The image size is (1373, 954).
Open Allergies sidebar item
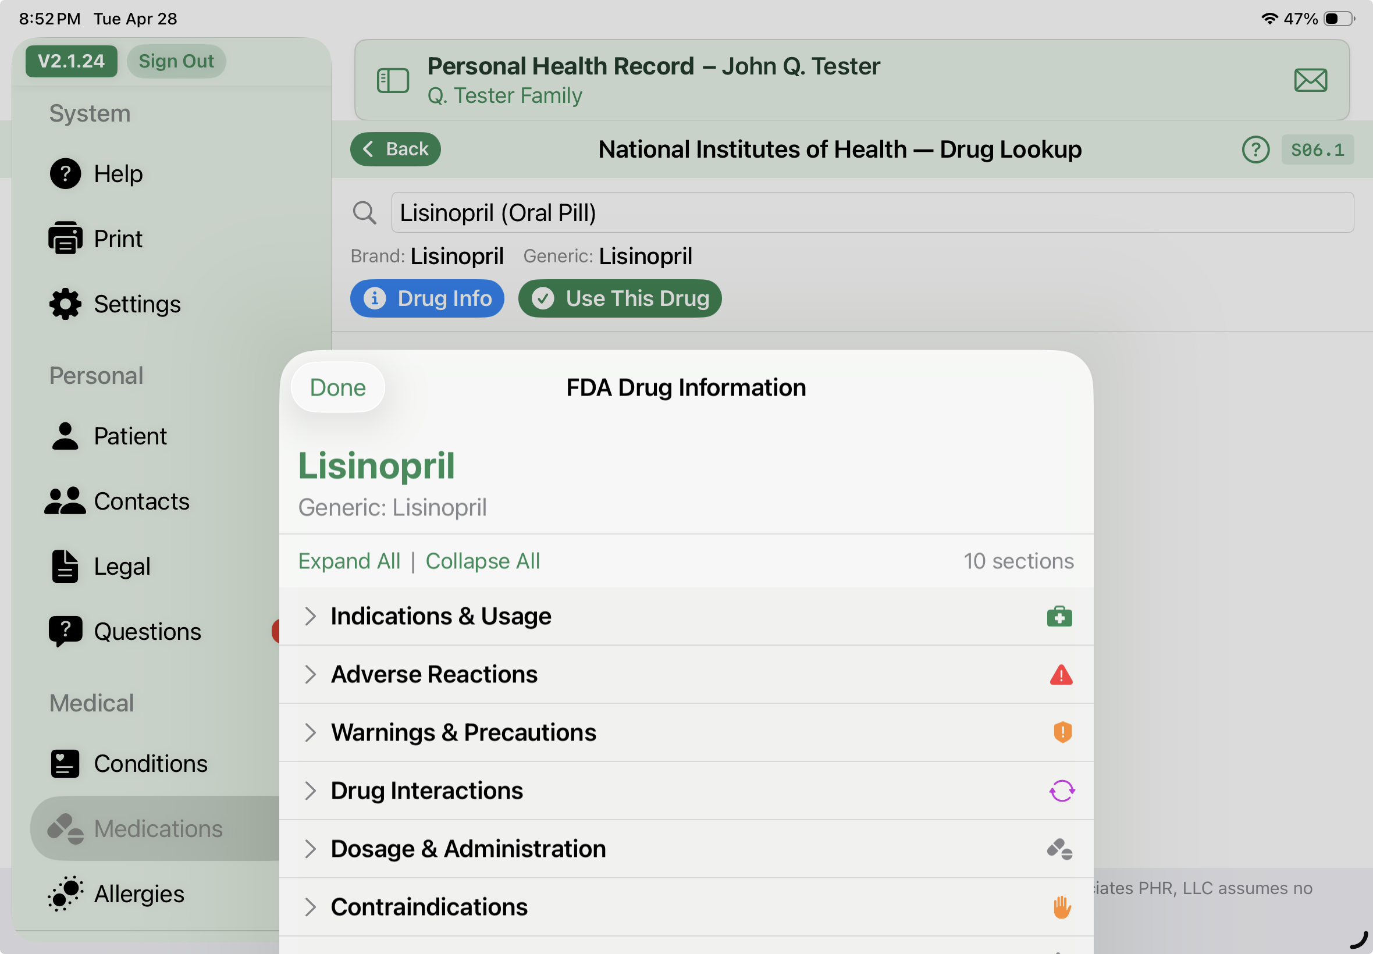139,894
